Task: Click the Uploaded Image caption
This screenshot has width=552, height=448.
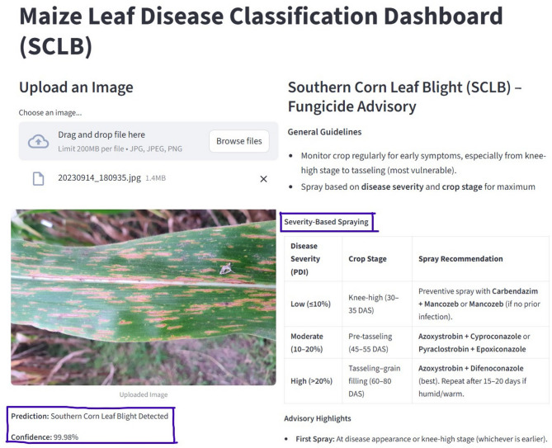Action: tap(144, 394)
